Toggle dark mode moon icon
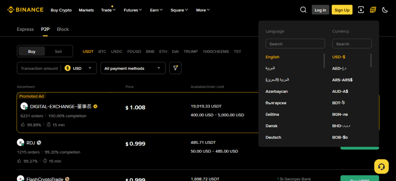The width and height of the screenshot is (396, 181). (x=385, y=10)
